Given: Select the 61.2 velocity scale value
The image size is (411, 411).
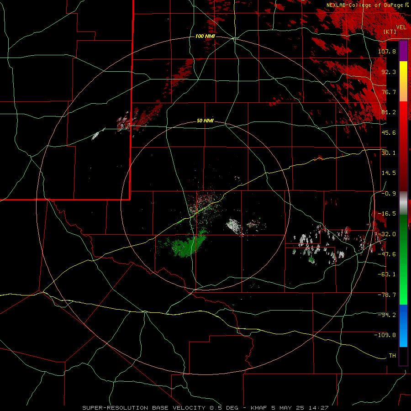Looking at the screenshot, I should tap(389, 112).
